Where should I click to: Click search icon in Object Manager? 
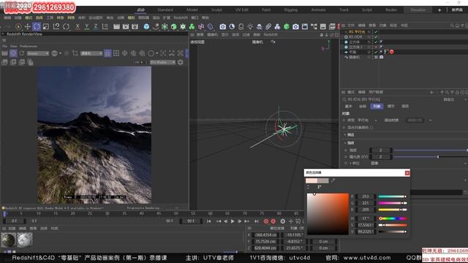pyautogui.click(x=452, y=26)
